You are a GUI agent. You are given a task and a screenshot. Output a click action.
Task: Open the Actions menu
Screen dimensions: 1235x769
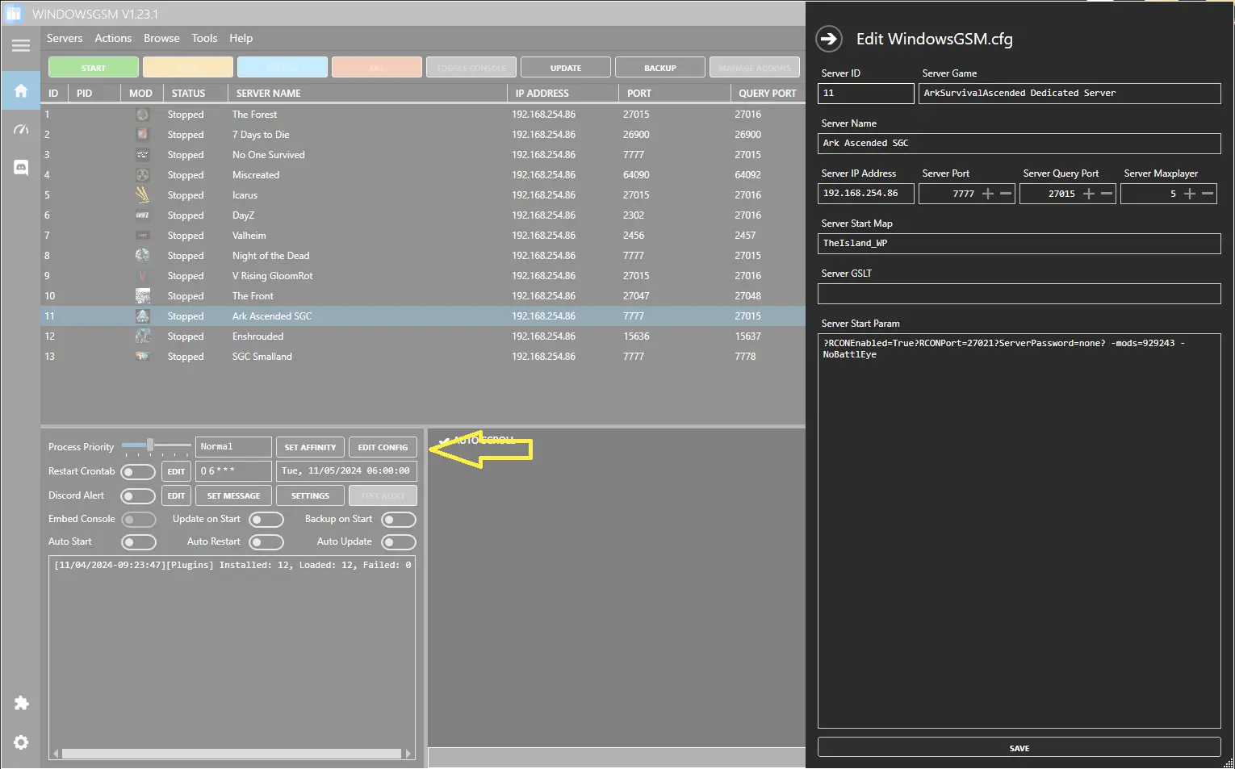click(x=113, y=38)
